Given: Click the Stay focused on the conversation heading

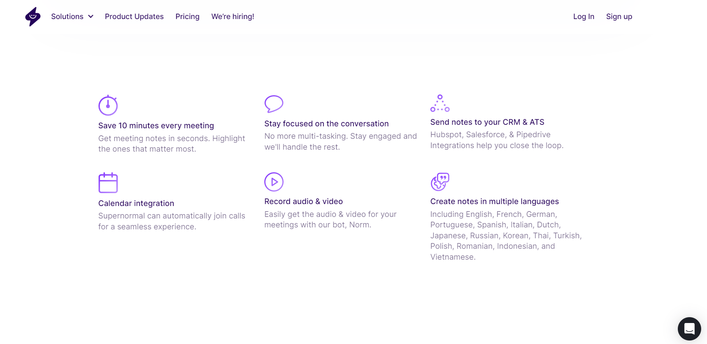Looking at the screenshot, I should click(x=326, y=124).
